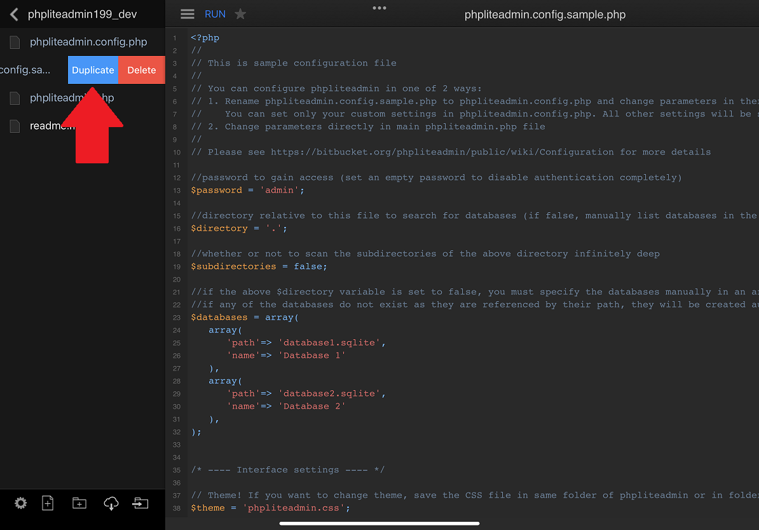The width and height of the screenshot is (759, 530).
Task: Click the '// 1. Rename phpliteadmin.config.sample.php' comment line
Action: point(475,101)
